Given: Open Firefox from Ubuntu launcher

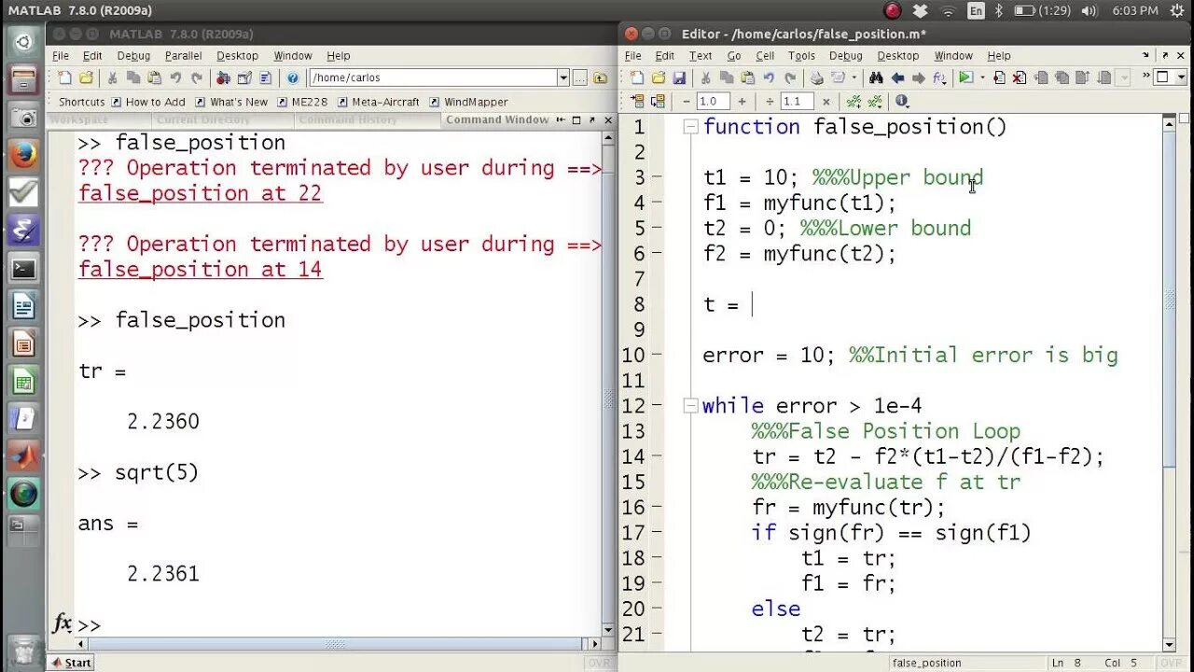Looking at the screenshot, I should [23, 154].
